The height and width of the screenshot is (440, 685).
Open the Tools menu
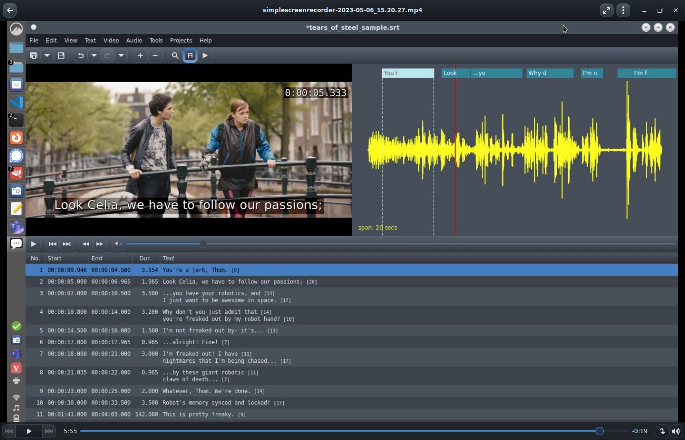156,41
